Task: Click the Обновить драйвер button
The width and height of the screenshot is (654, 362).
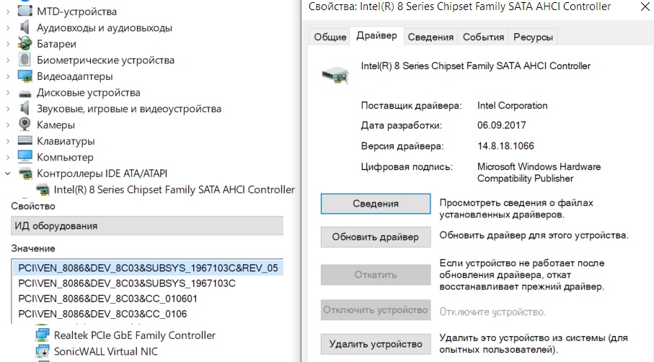Action: point(375,237)
